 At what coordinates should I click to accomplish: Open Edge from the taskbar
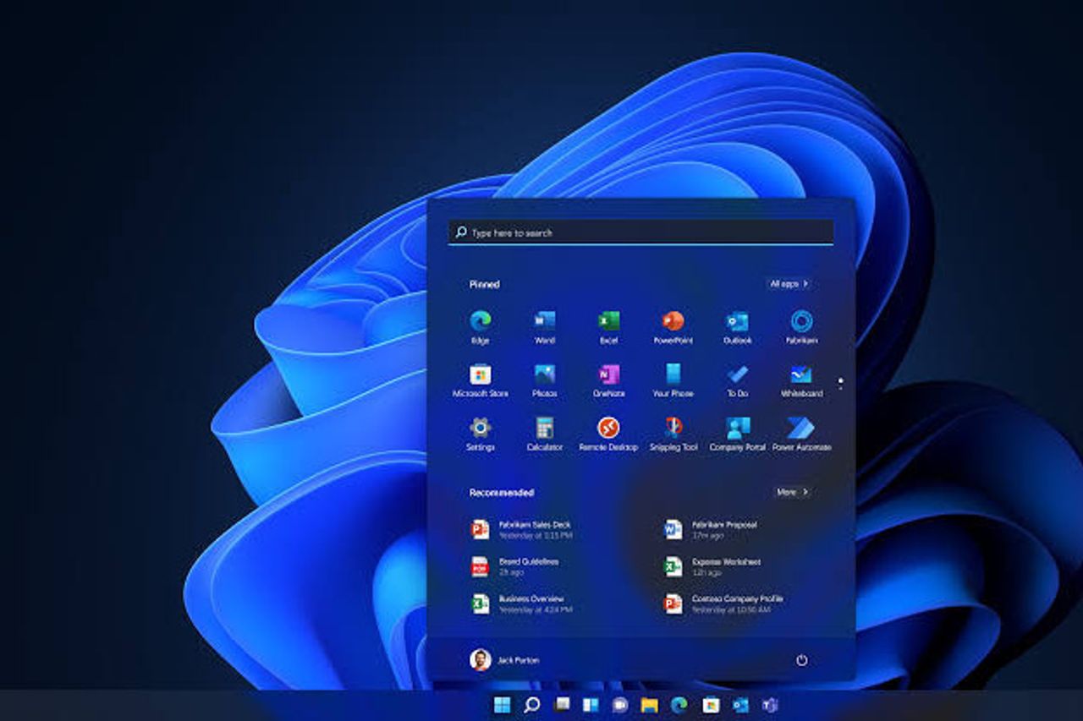coord(679,705)
